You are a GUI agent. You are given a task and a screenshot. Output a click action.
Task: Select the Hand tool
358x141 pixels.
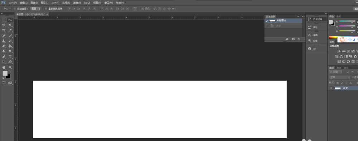coord(4,67)
